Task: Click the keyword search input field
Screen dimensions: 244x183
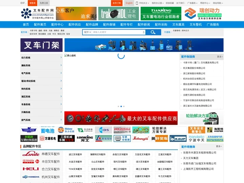Action: tap(117, 32)
